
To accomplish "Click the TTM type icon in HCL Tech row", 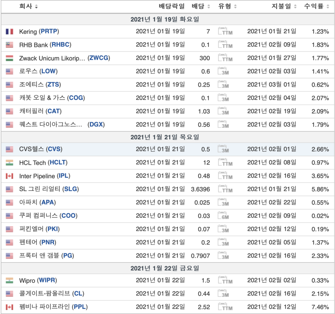I will pos(225,162).
